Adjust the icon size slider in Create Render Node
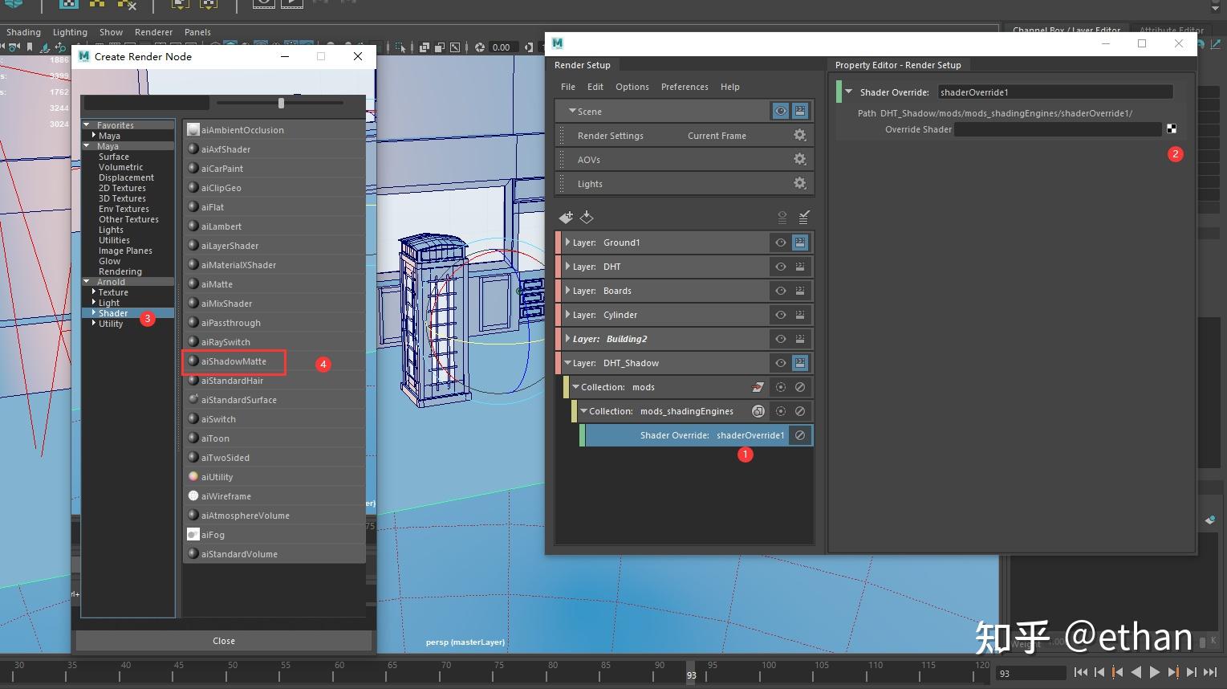 click(281, 103)
